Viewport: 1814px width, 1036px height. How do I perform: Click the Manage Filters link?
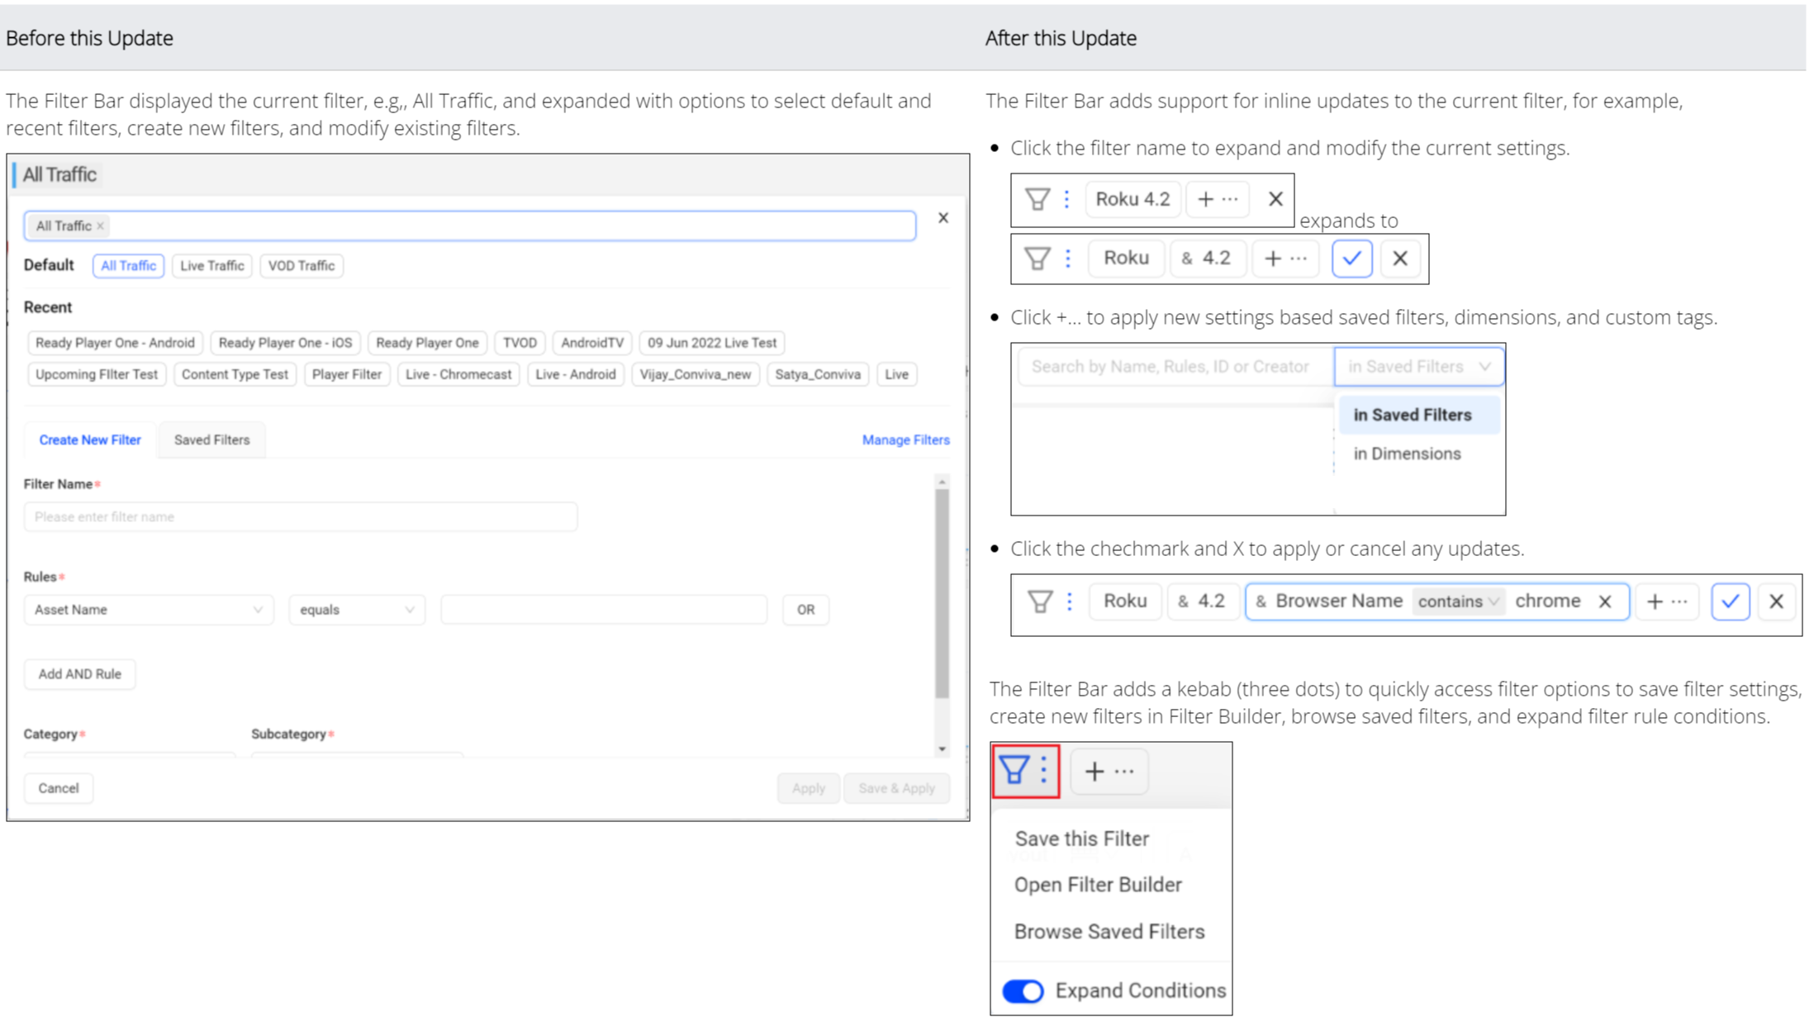905,440
